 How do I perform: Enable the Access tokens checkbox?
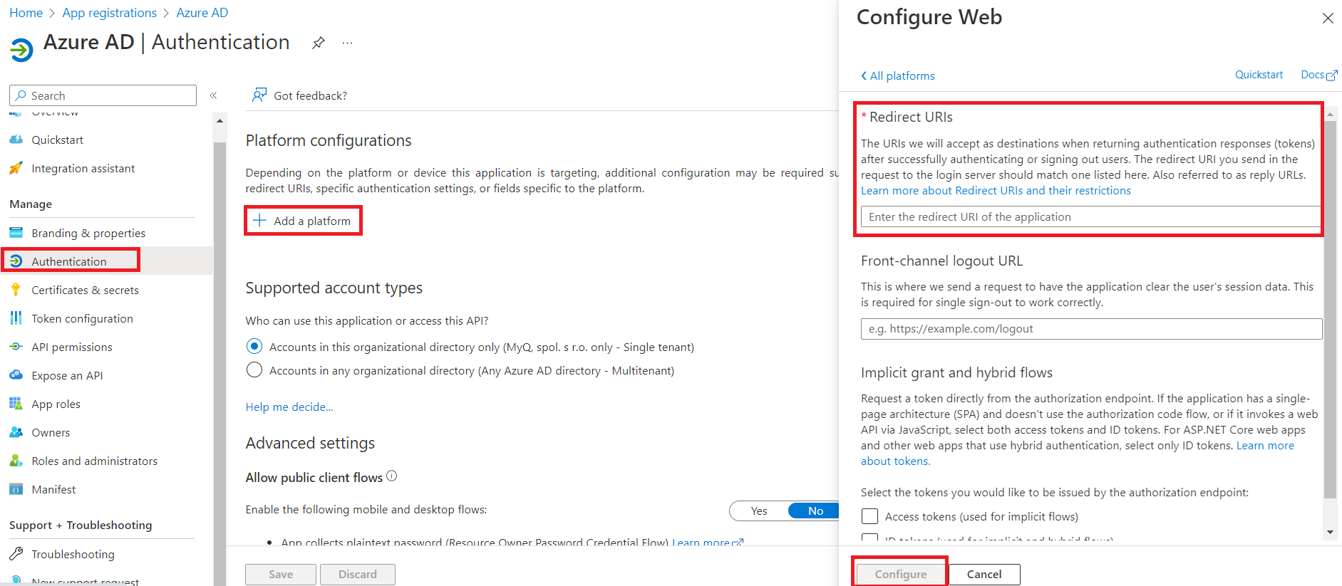869,516
